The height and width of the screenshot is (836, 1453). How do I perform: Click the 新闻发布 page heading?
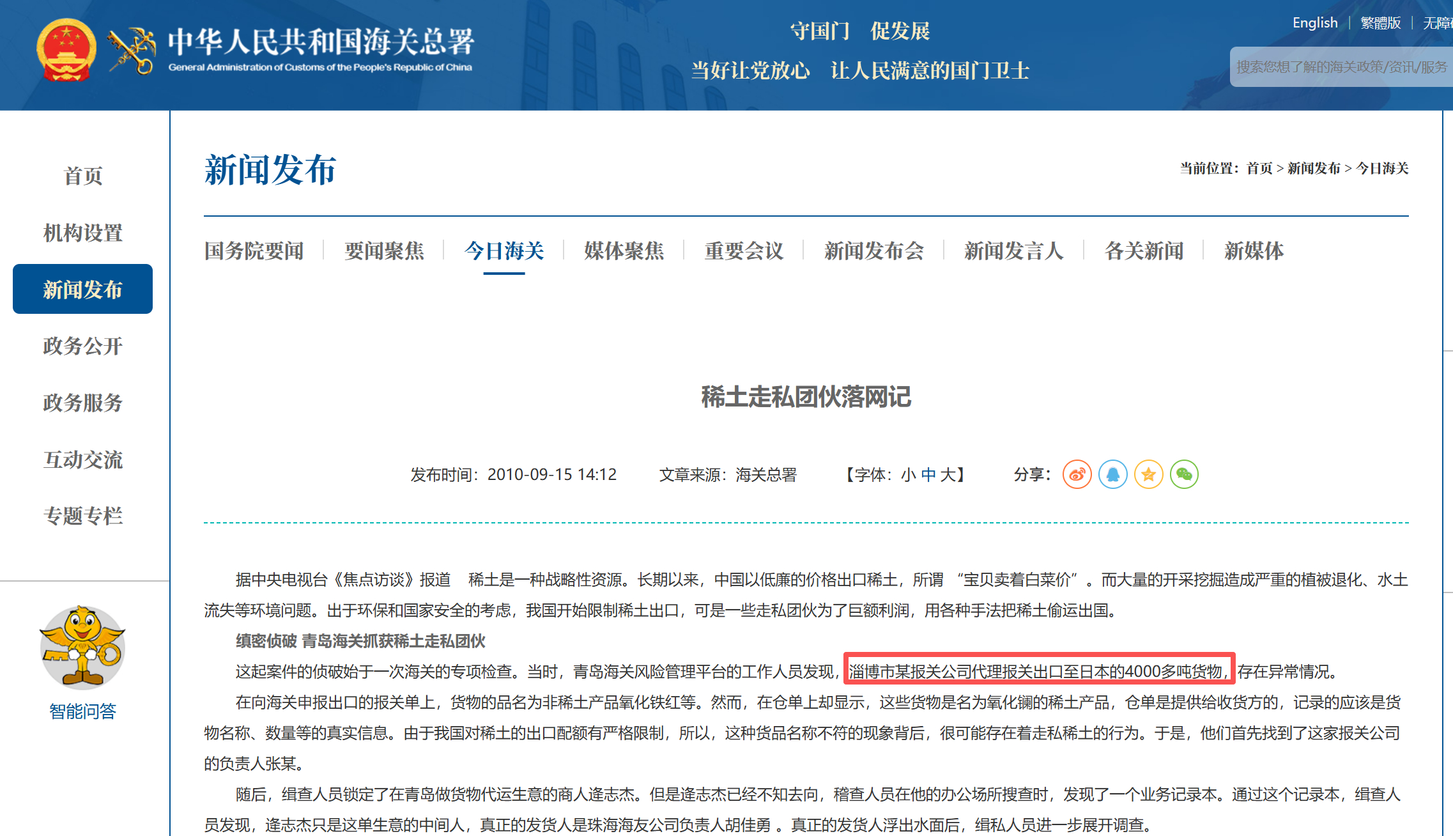(x=270, y=170)
